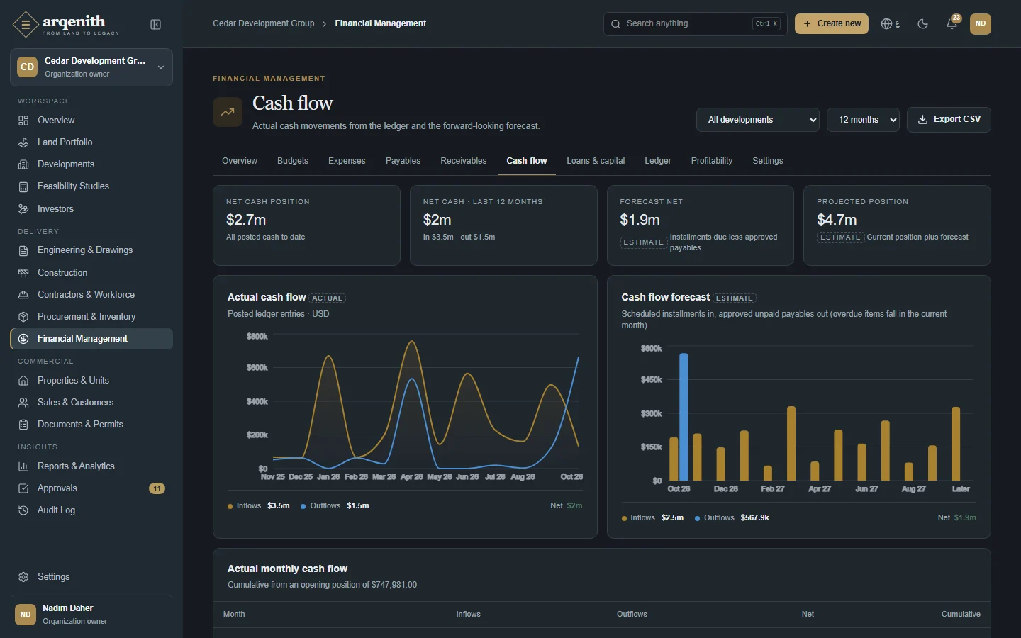
Task: Click Inflows legend dot in Cash flow forecast
Action: [x=624, y=518]
